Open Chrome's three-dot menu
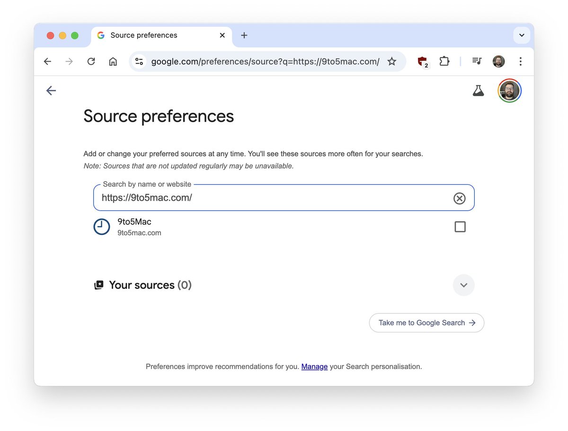Viewport: 568px width, 431px height. click(x=521, y=62)
